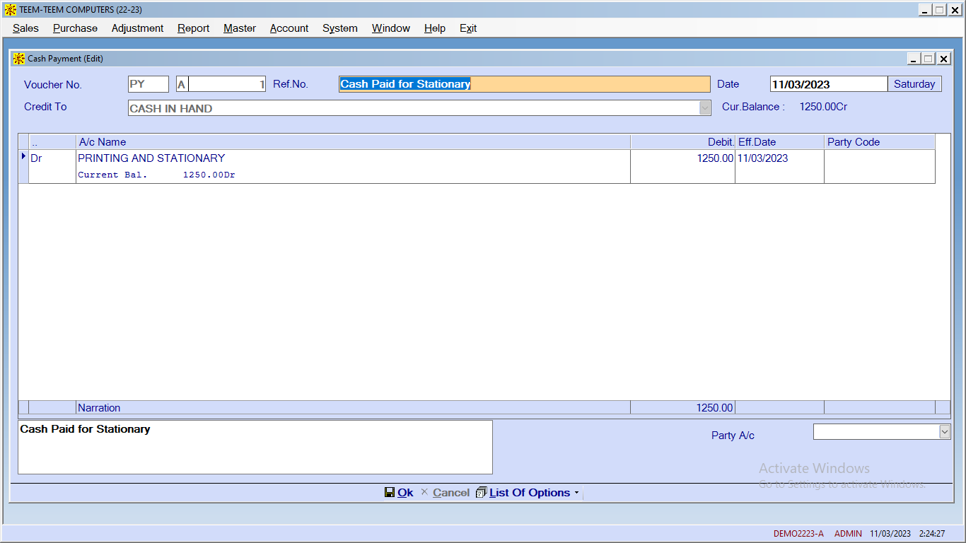The height and width of the screenshot is (543, 966).
Task: Click the debit amount 1250.00 in the row
Action: (715, 158)
